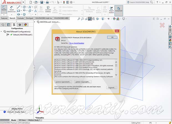172x124 pixels.
Task: Switch to the DimXpert tab
Action: [29, 18]
